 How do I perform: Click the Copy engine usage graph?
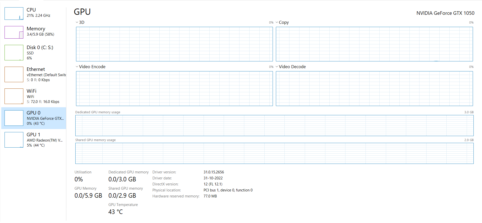click(x=374, y=44)
